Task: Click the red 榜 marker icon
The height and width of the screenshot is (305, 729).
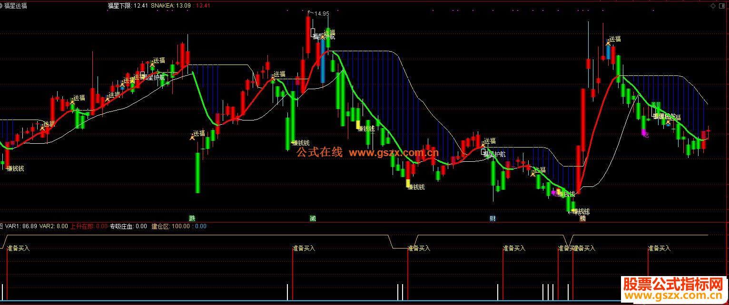Action: coord(583,219)
